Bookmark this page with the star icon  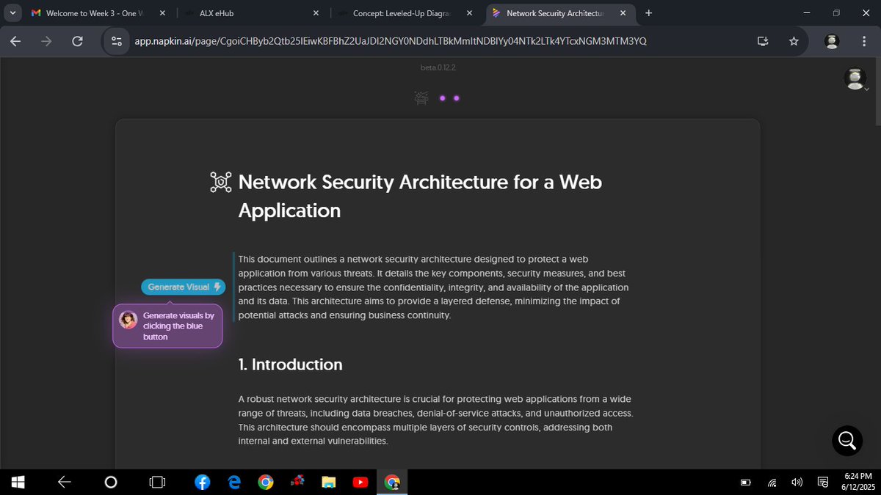(794, 42)
